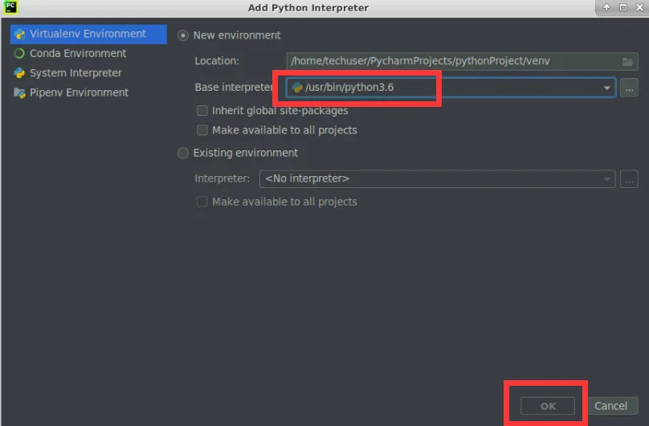Click the venv Location path field
The image size is (649, 426).
450,61
